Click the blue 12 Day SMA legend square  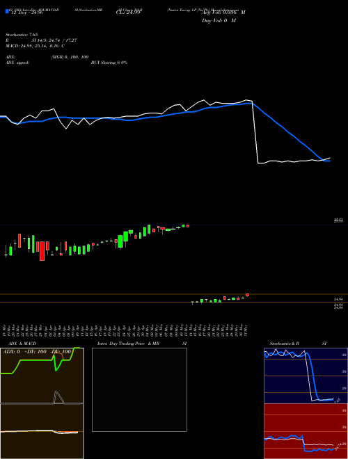pyautogui.click(x=7, y=11)
